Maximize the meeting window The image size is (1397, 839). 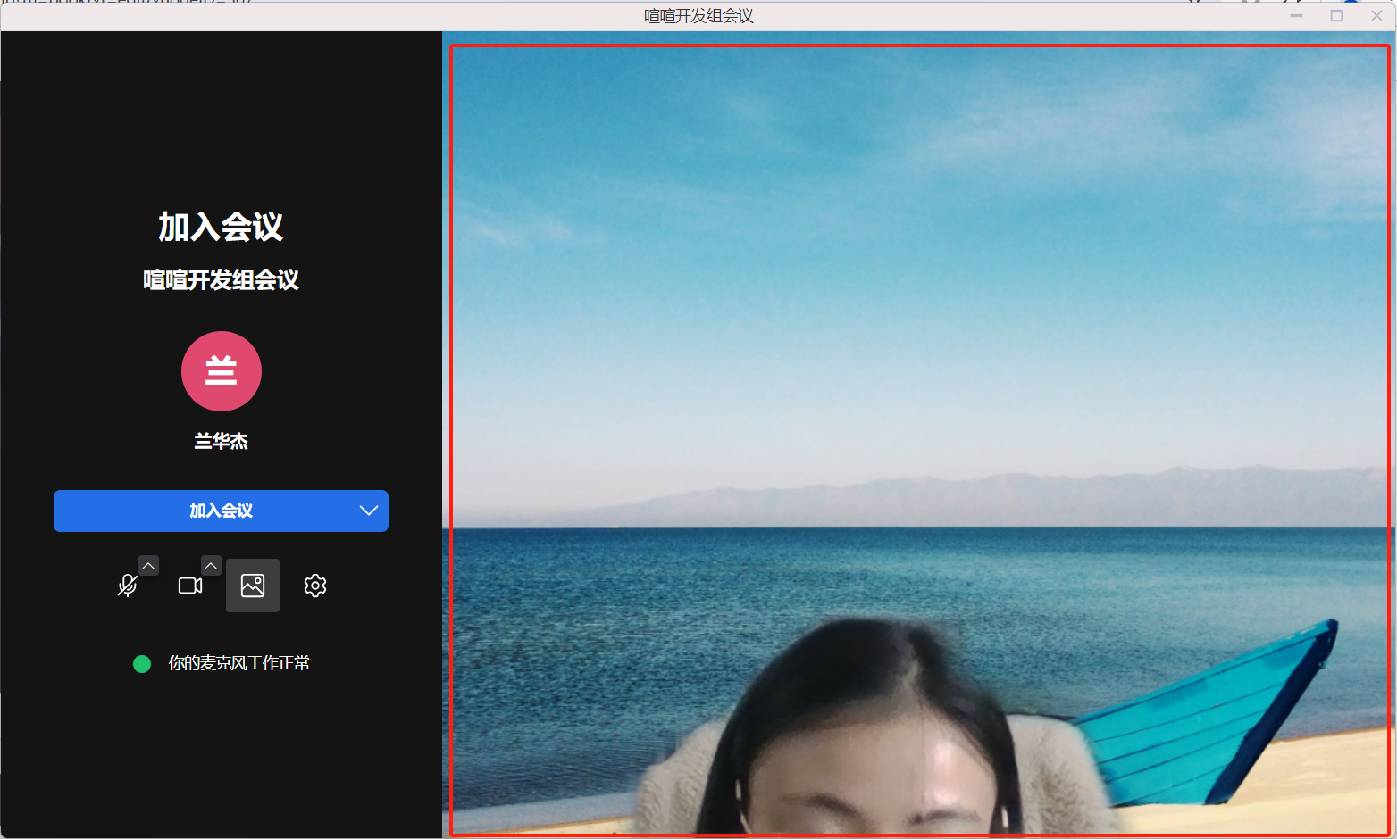tap(1336, 16)
